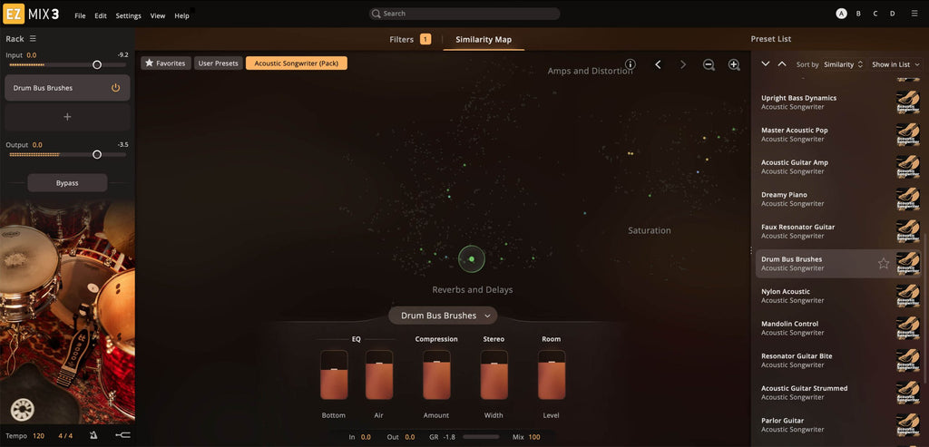This screenshot has height=447, width=929.
Task: Click the round Toontrack logo badge
Action: [x=23, y=409]
